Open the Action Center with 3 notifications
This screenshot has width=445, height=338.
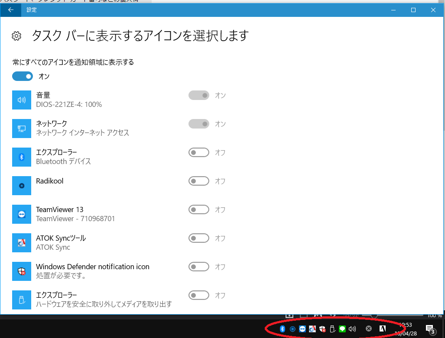[430, 329]
